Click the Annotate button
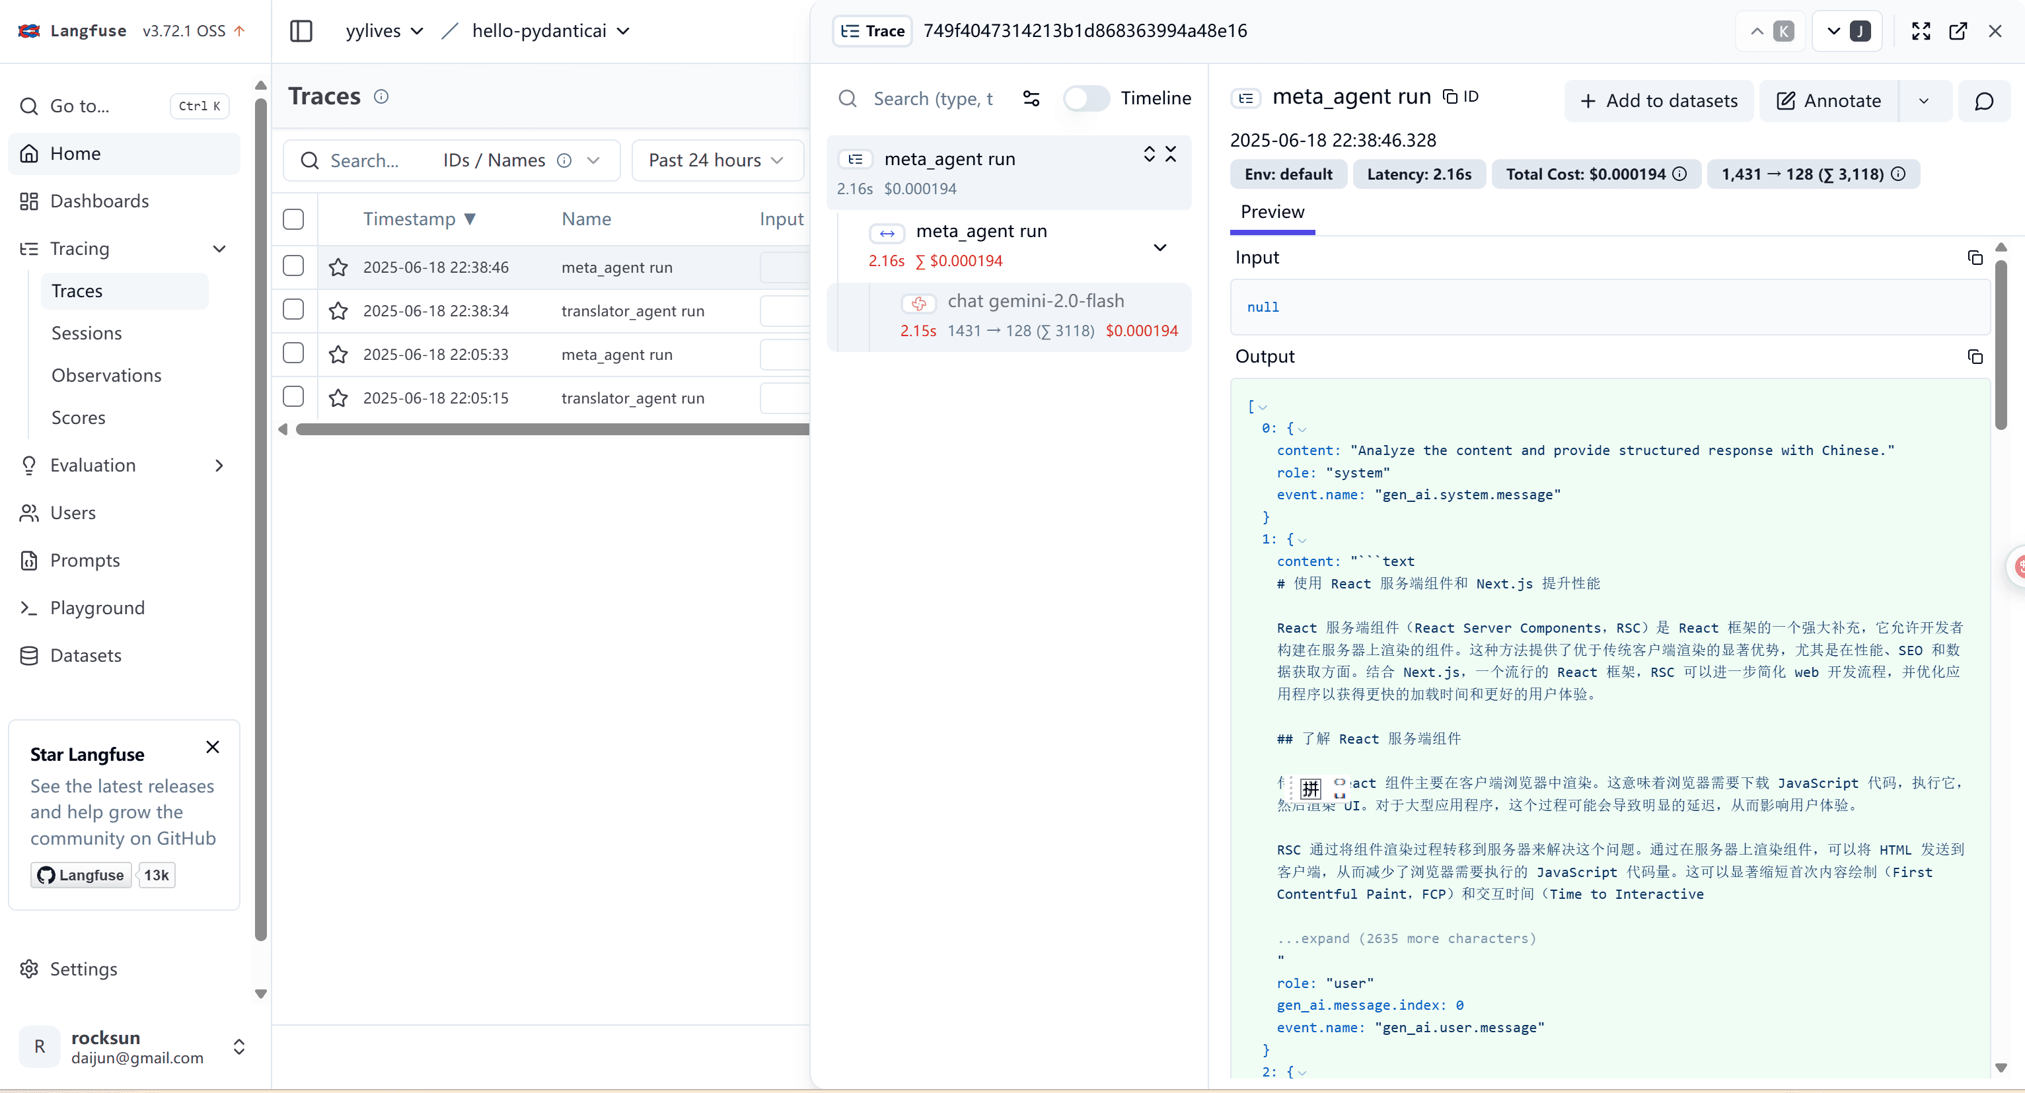This screenshot has height=1093, width=2025. [1829, 100]
